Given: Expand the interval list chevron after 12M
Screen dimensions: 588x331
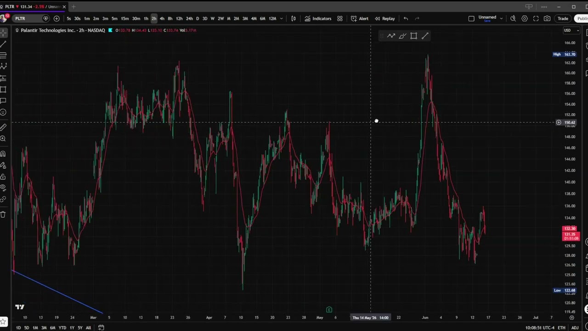Looking at the screenshot, I should pyautogui.click(x=281, y=18).
